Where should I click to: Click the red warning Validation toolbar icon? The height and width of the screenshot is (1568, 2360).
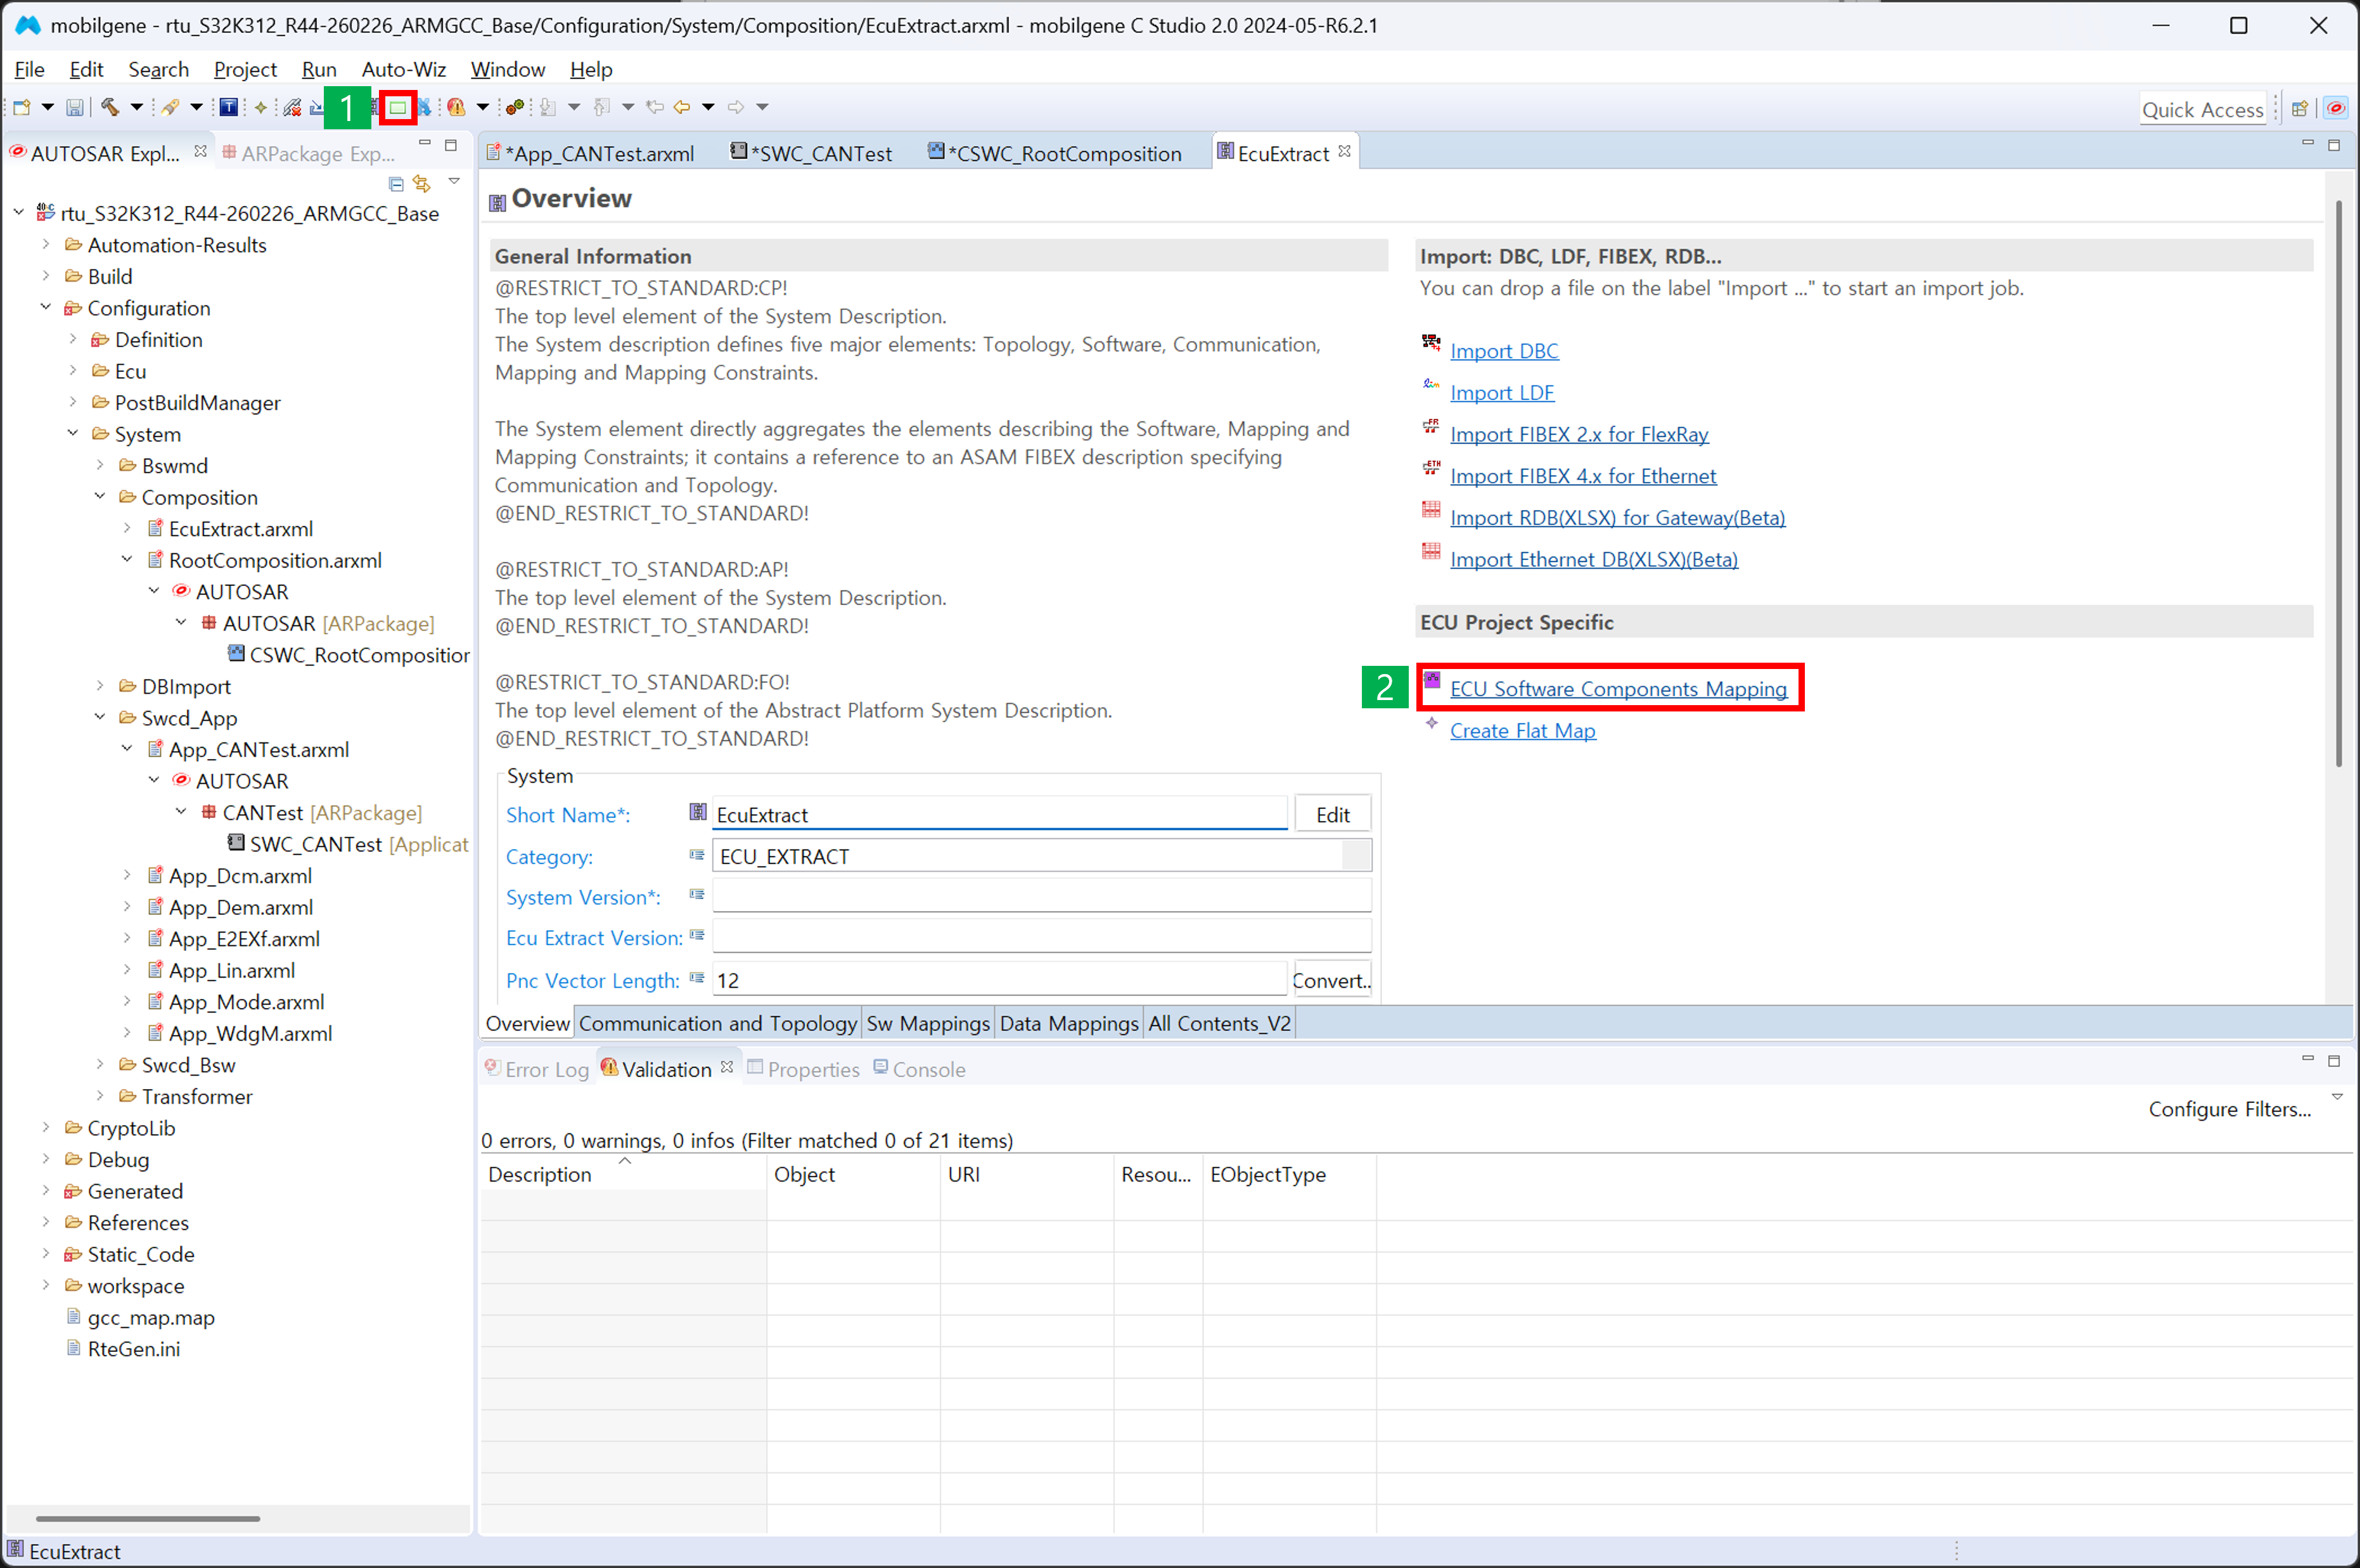tap(456, 107)
